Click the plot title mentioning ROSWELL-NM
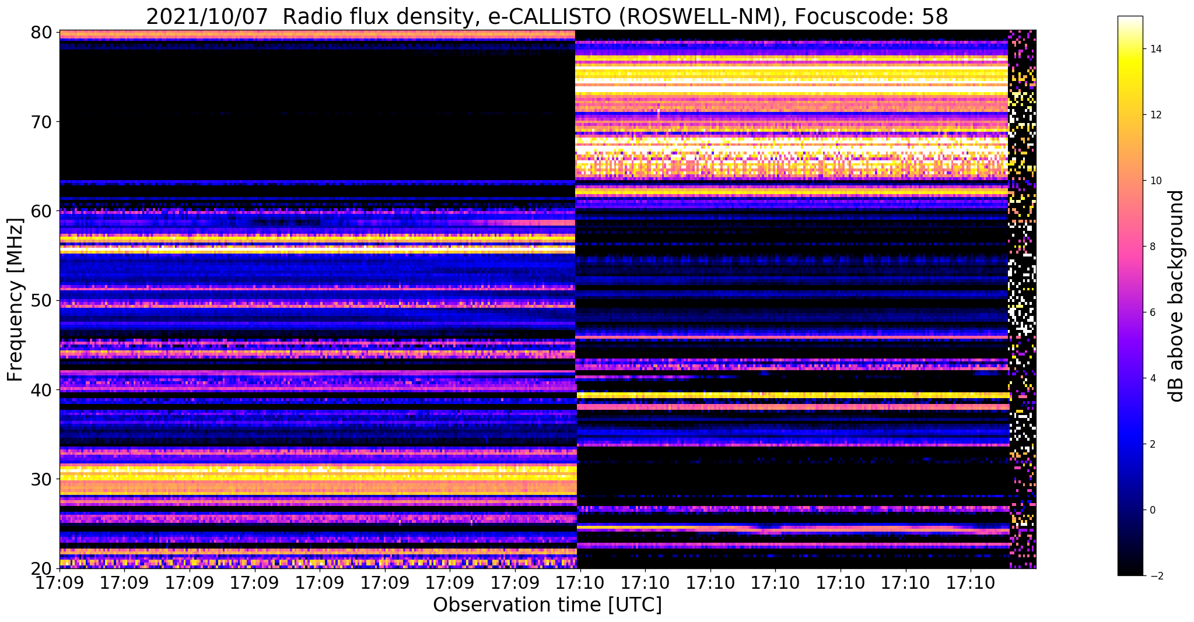The image size is (1194, 622). click(547, 16)
